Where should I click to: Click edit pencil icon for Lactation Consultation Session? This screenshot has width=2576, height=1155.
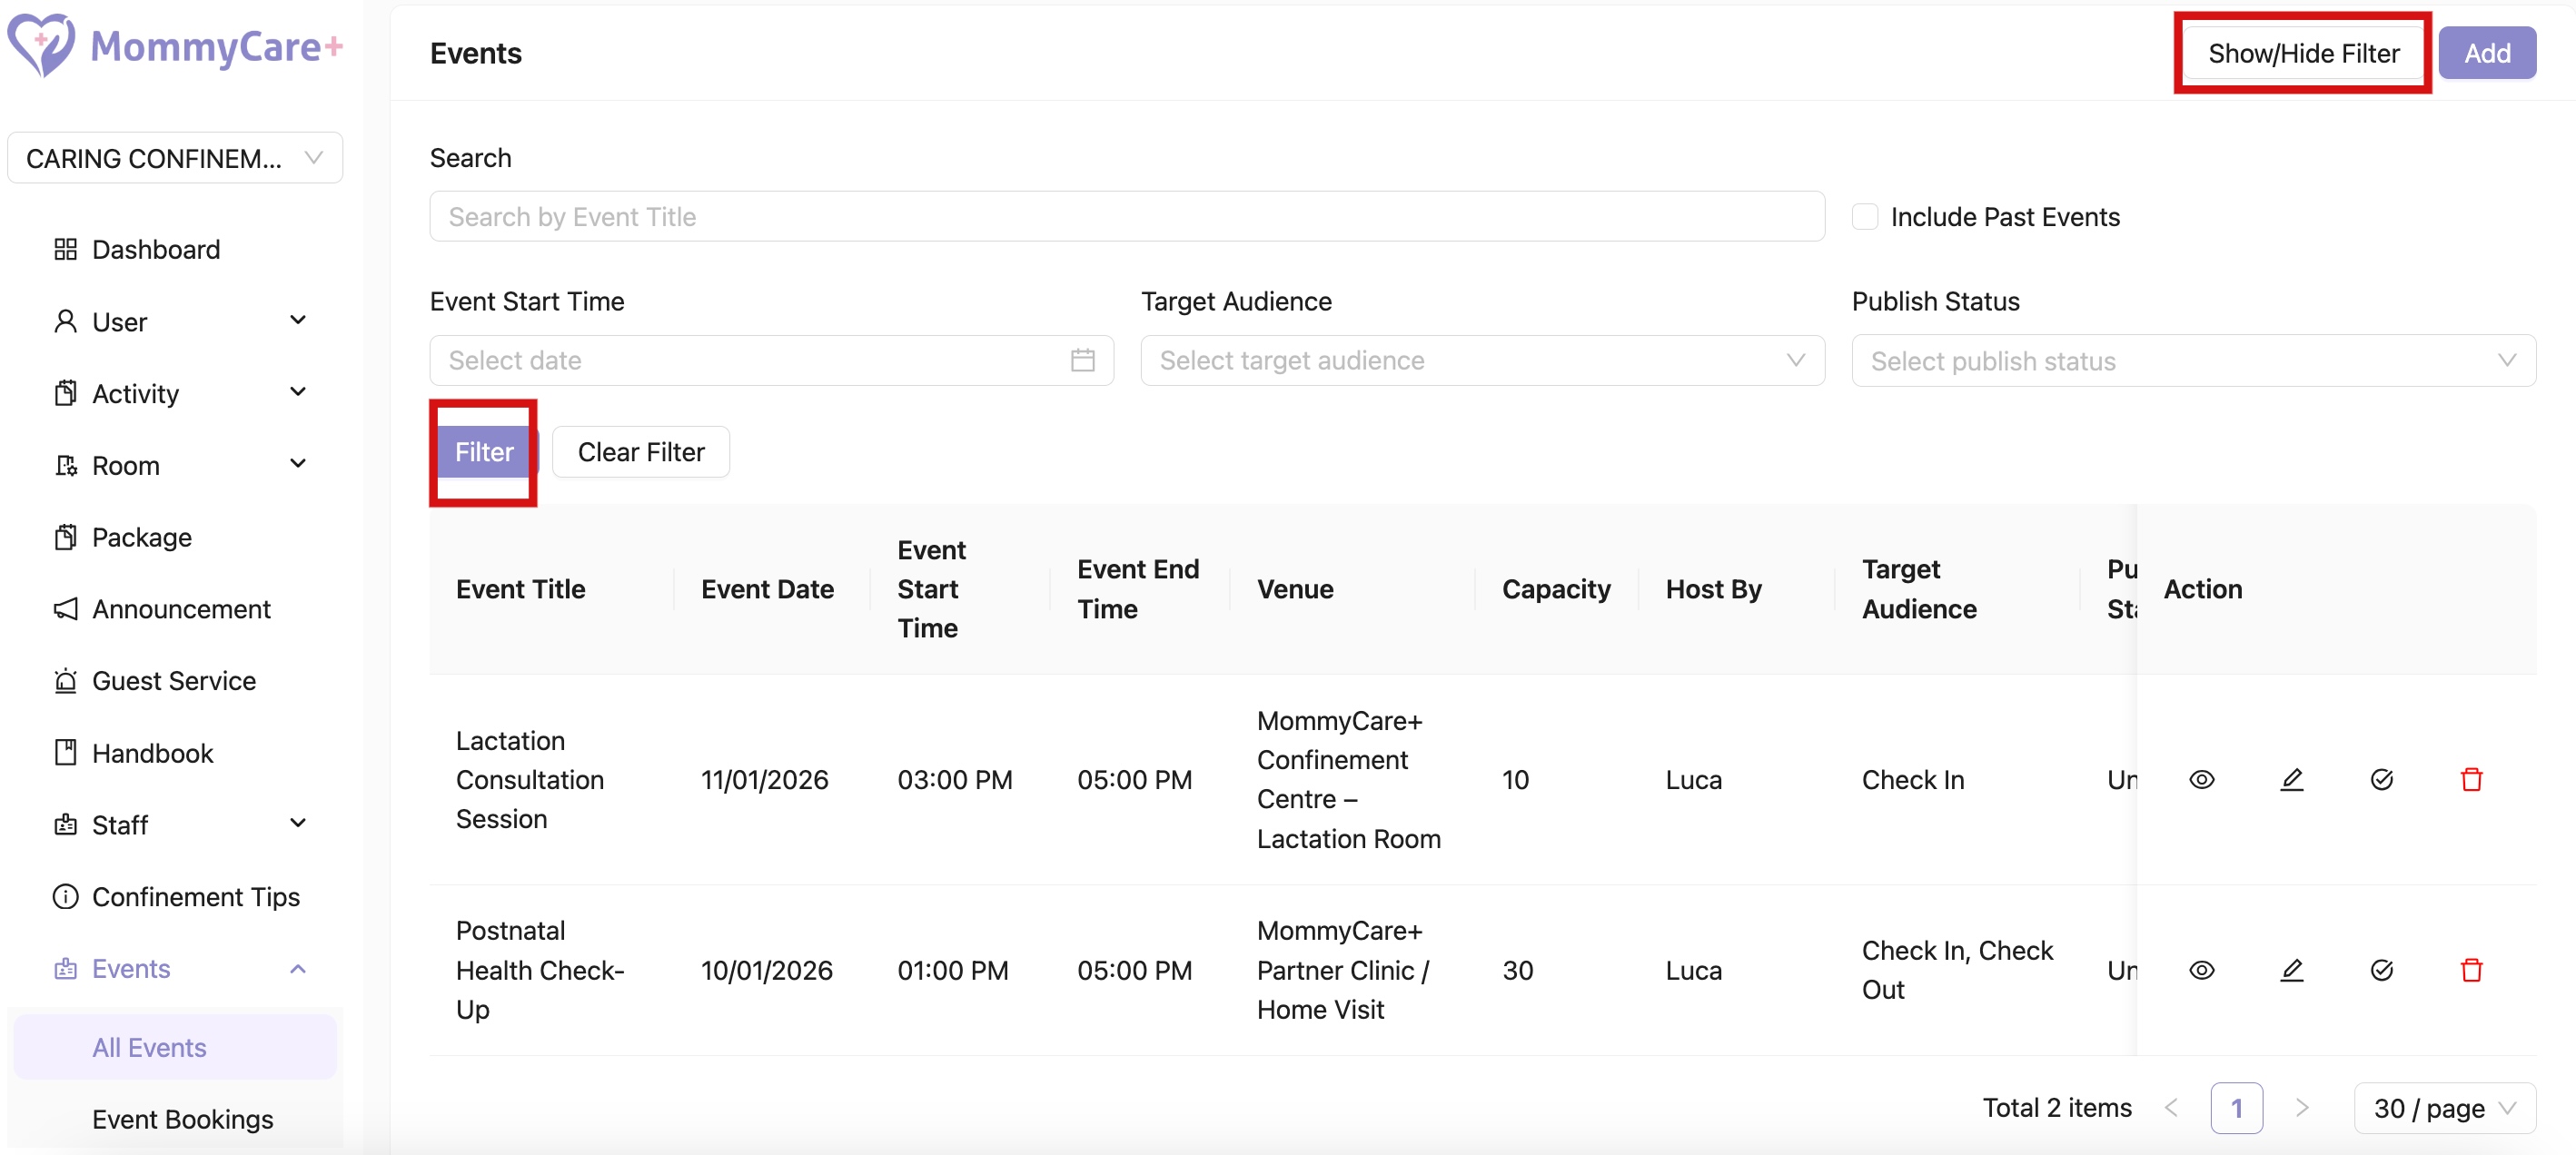click(2291, 780)
